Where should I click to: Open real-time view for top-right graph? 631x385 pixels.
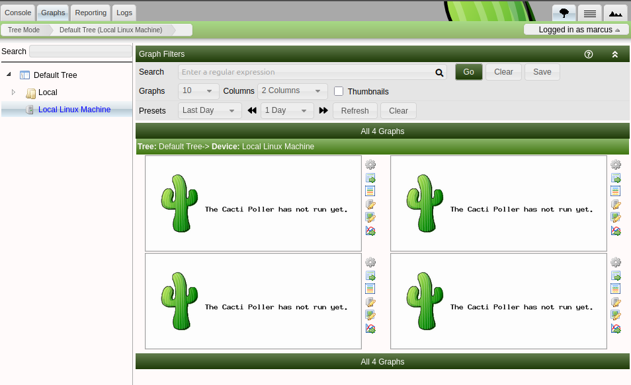pos(616,230)
